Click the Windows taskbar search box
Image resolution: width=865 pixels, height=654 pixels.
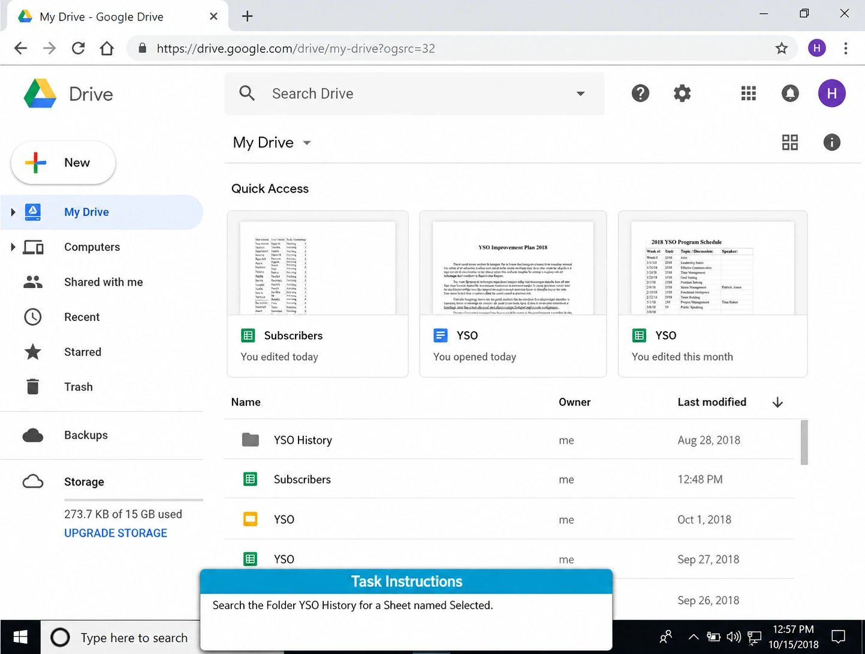120,637
